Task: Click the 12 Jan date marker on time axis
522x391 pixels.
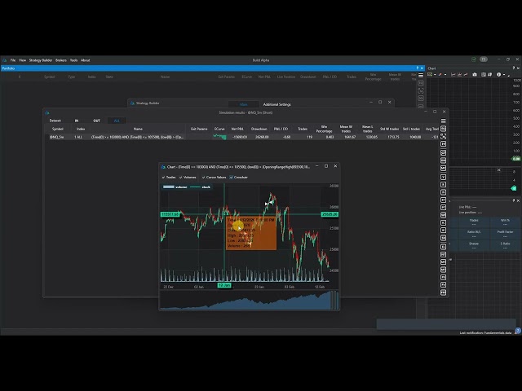Action: [x=224, y=285]
